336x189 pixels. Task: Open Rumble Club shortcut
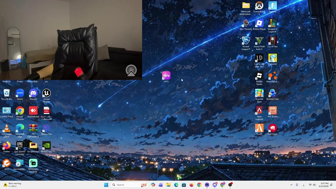272,95
